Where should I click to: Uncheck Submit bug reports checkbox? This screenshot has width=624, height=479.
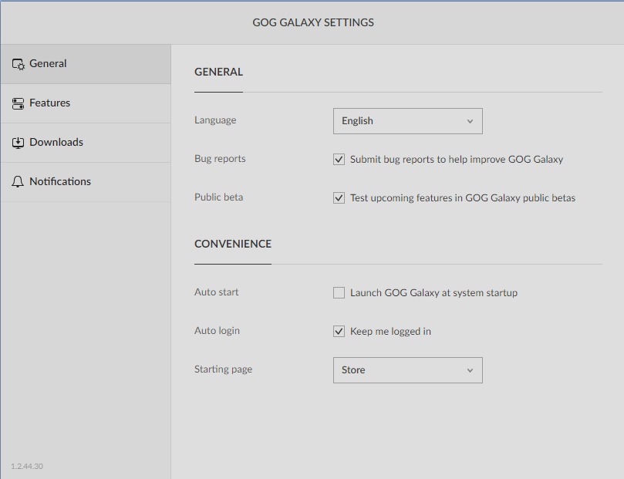tap(339, 160)
